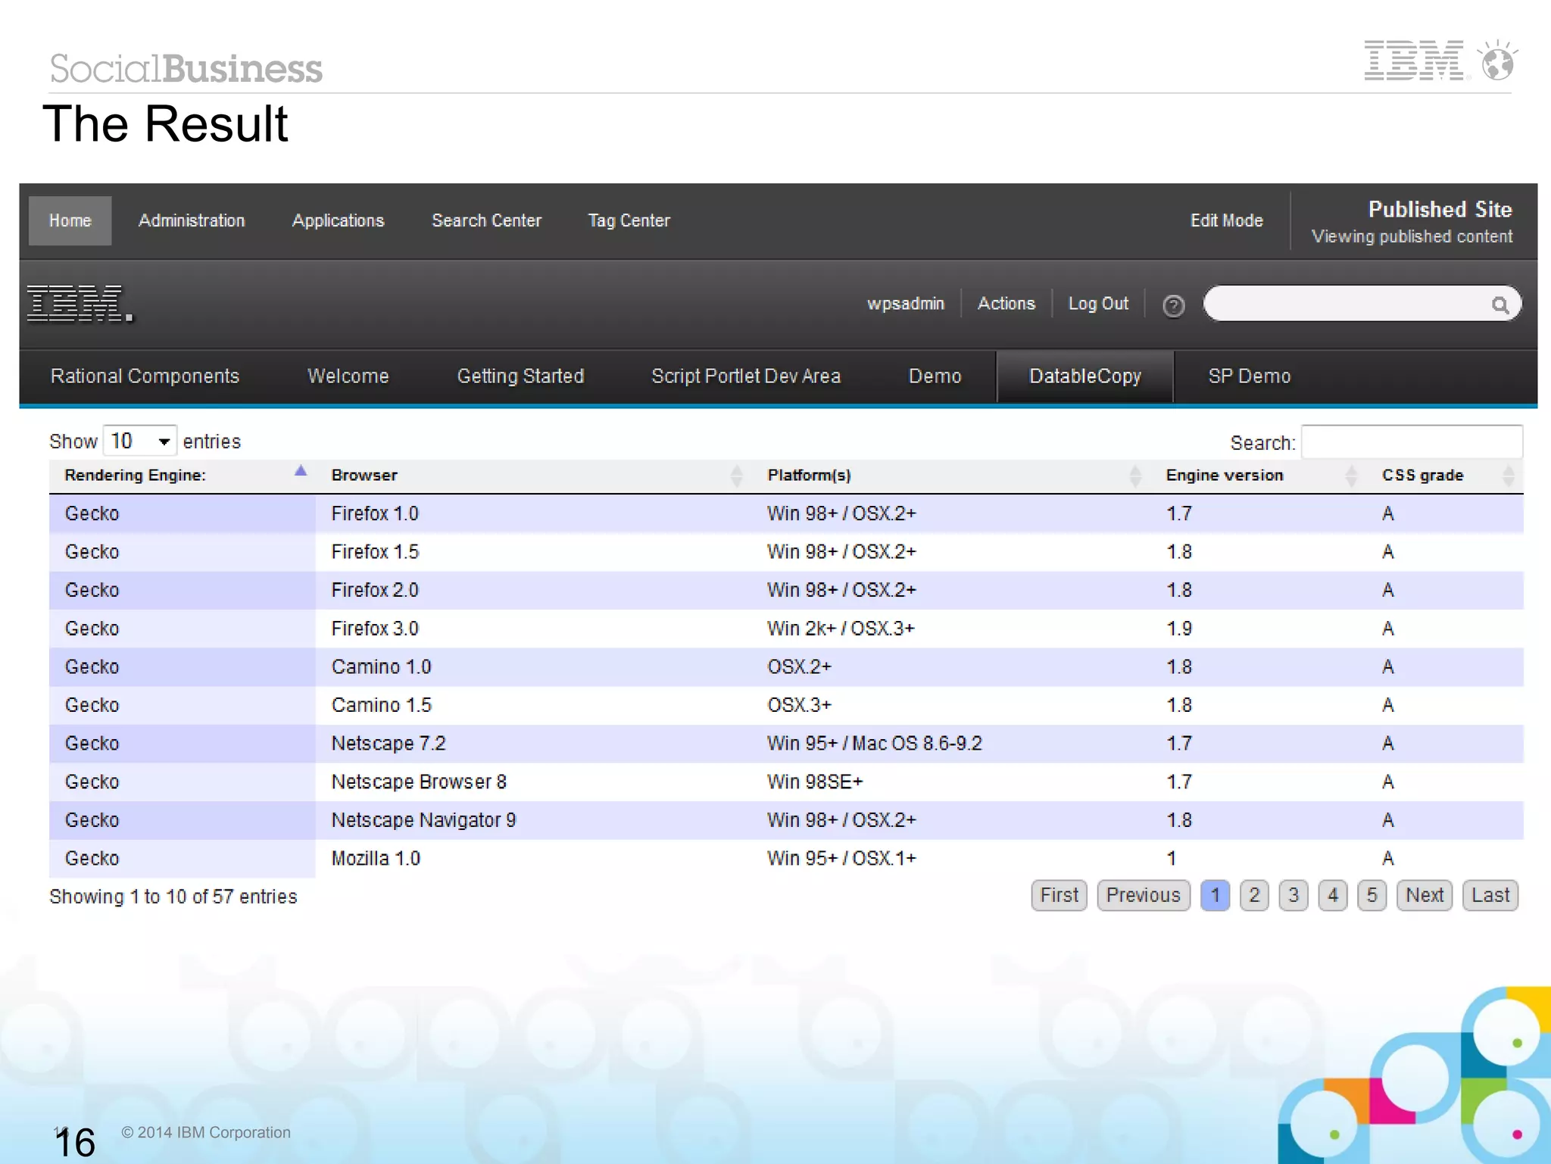Click the Next pagination button
Viewport: 1551px width, 1164px height.
point(1425,896)
